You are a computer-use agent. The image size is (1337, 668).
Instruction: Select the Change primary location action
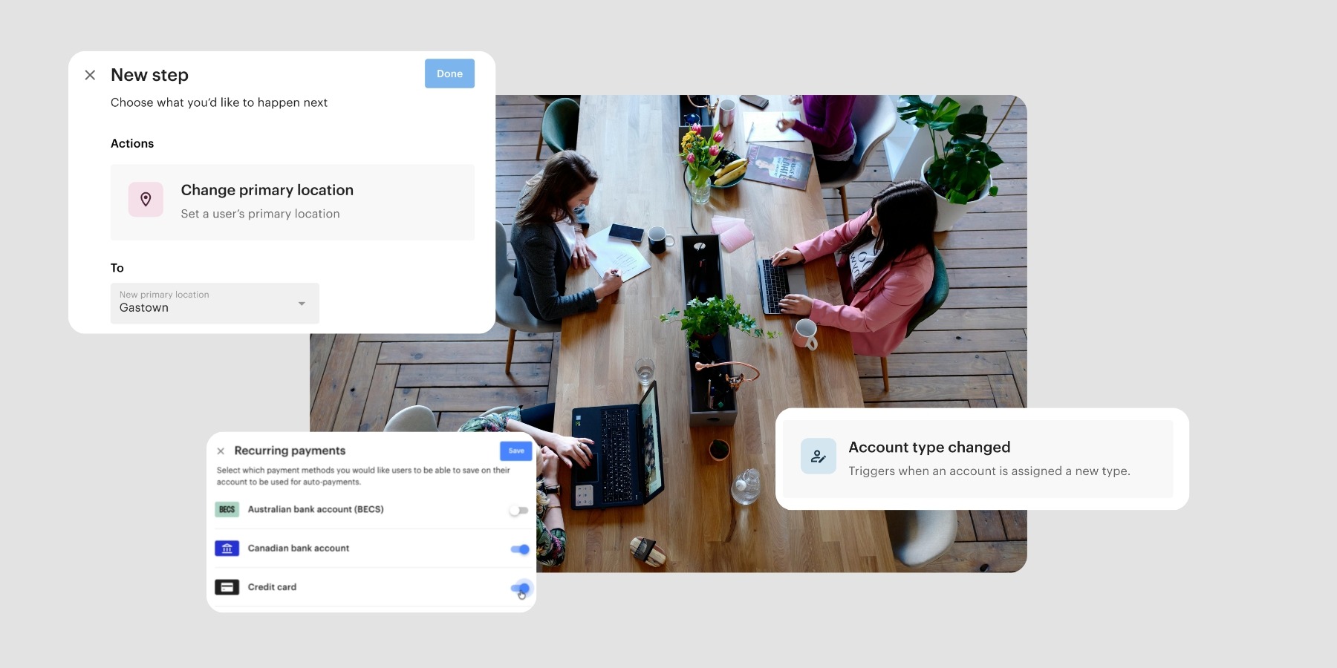[x=292, y=202]
